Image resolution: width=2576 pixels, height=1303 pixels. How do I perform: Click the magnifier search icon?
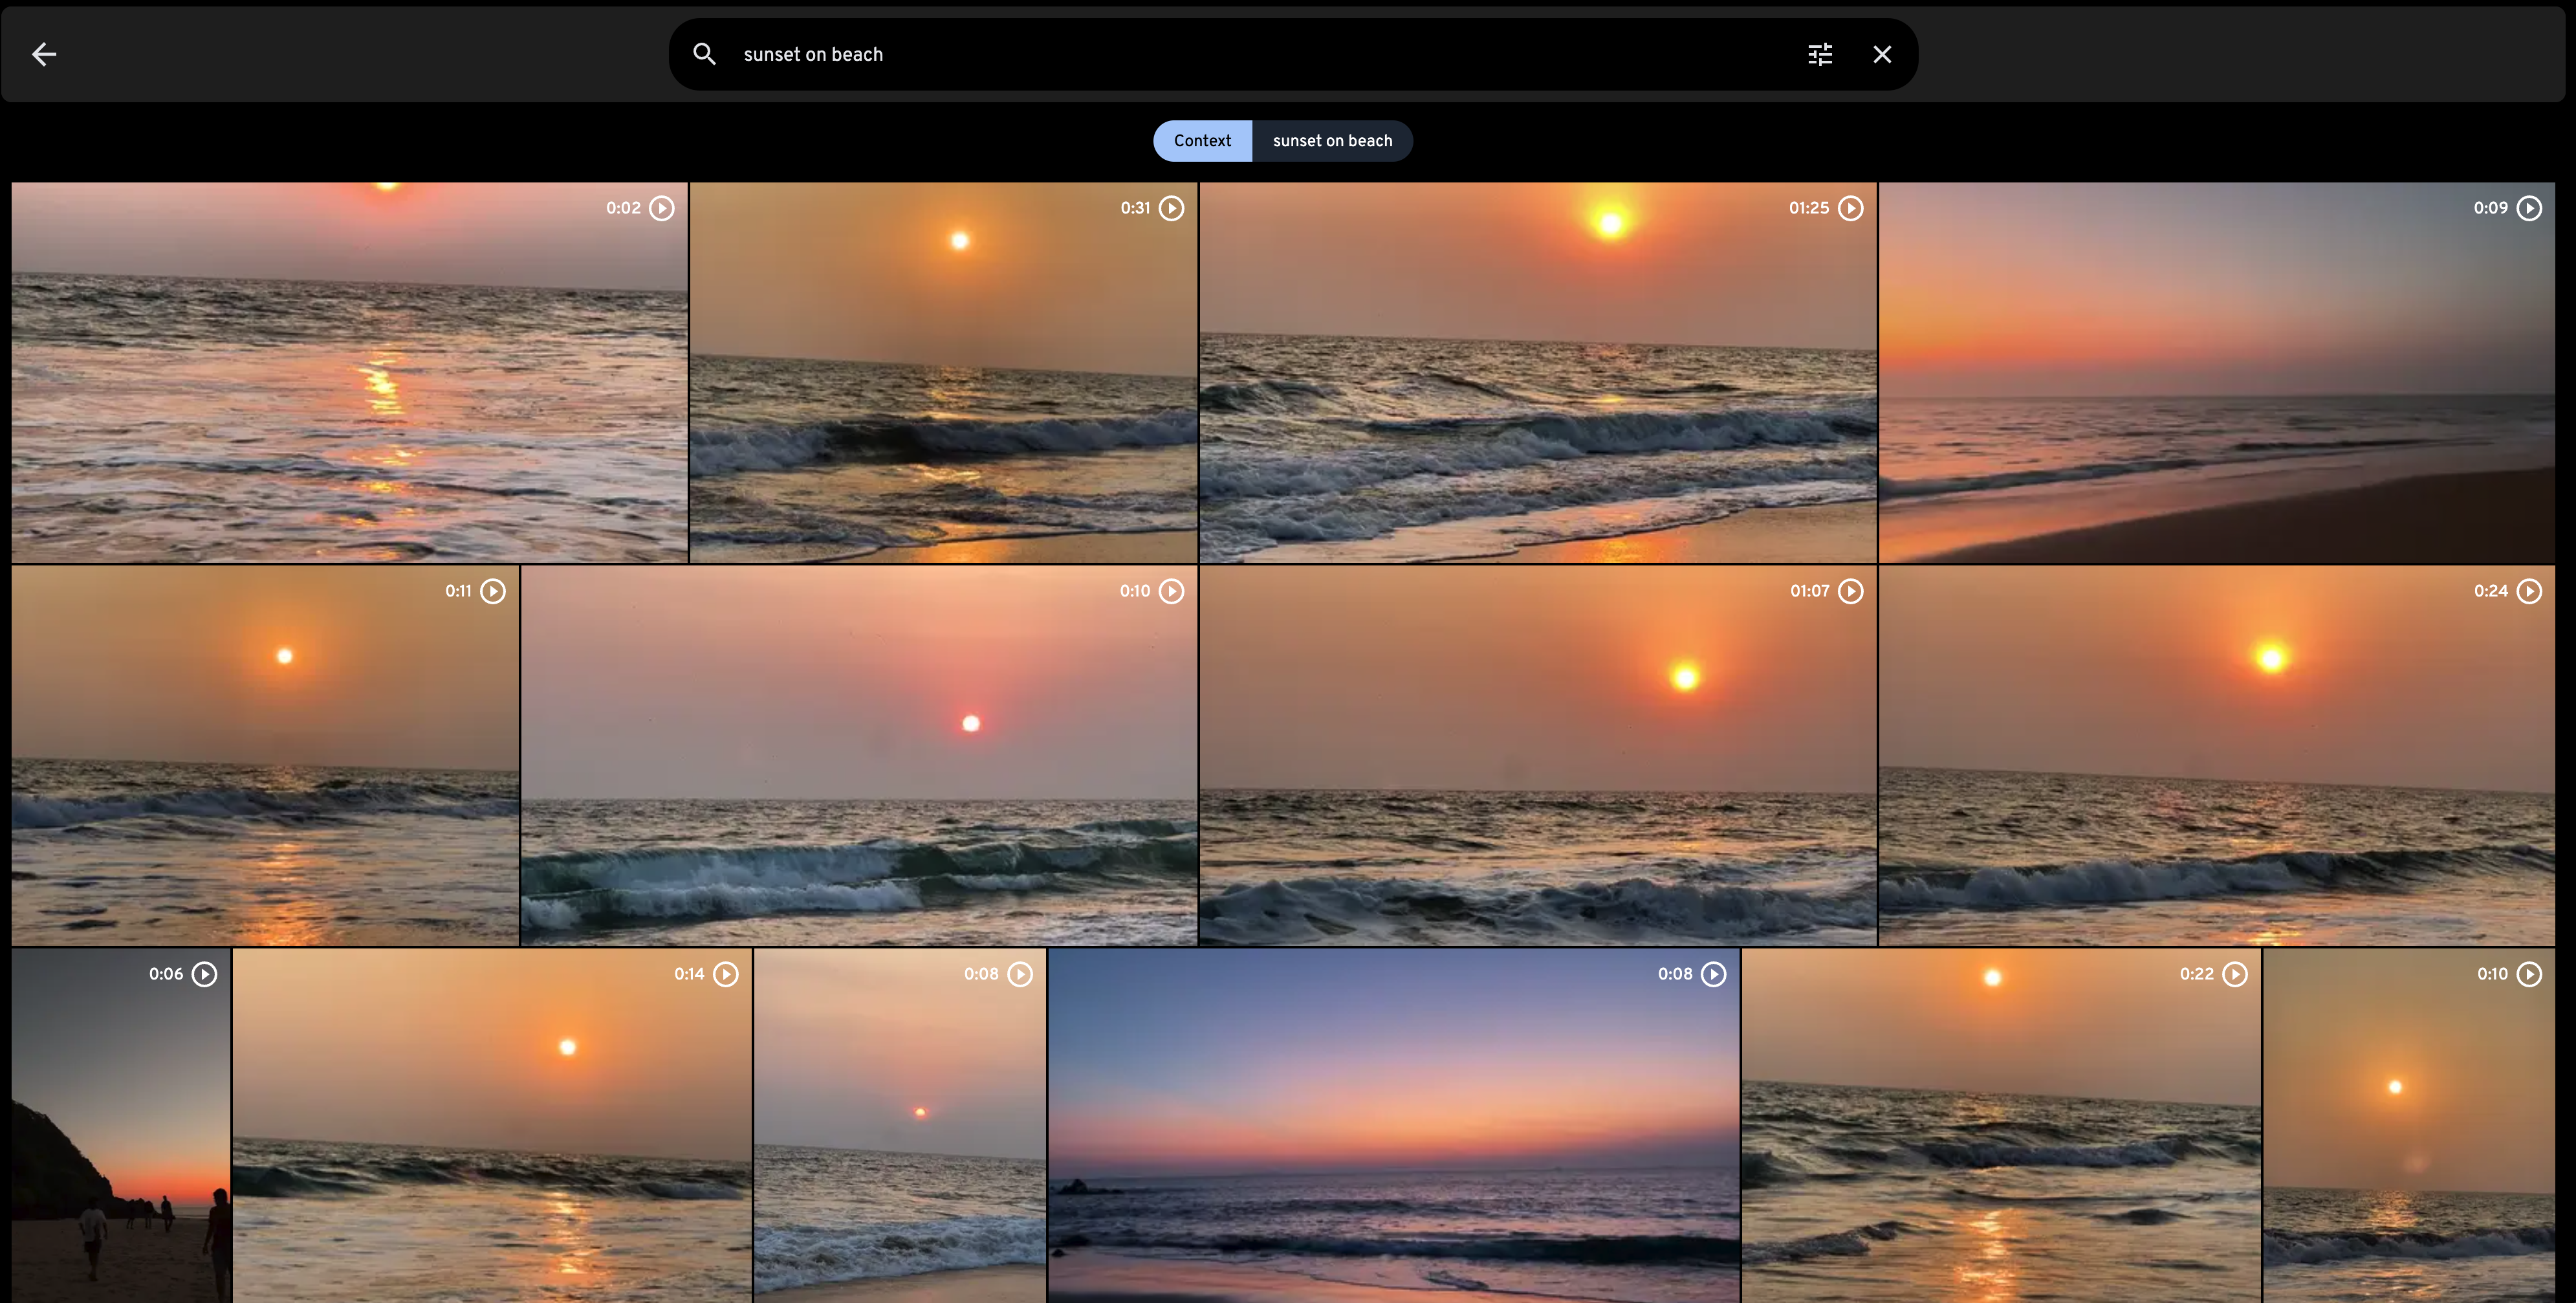coord(704,54)
